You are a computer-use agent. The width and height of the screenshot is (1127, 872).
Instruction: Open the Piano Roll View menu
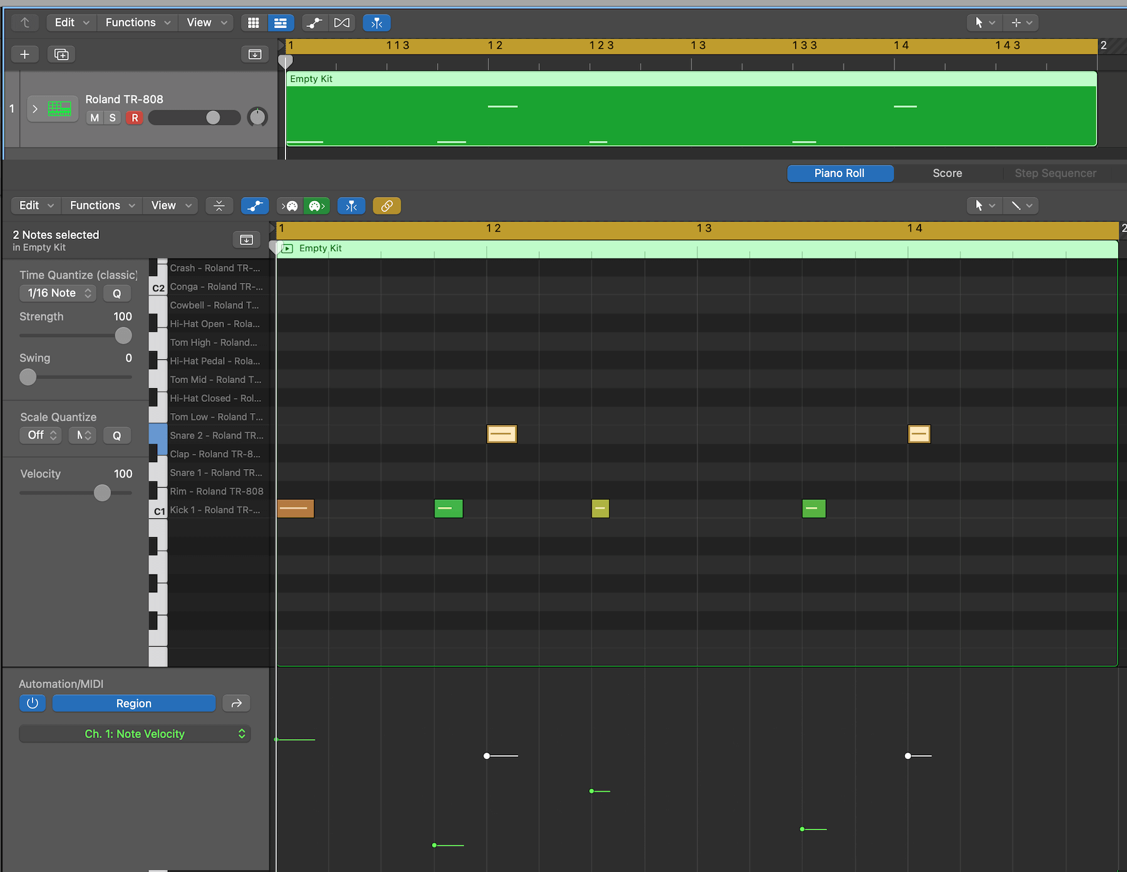pyautogui.click(x=170, y=205)
